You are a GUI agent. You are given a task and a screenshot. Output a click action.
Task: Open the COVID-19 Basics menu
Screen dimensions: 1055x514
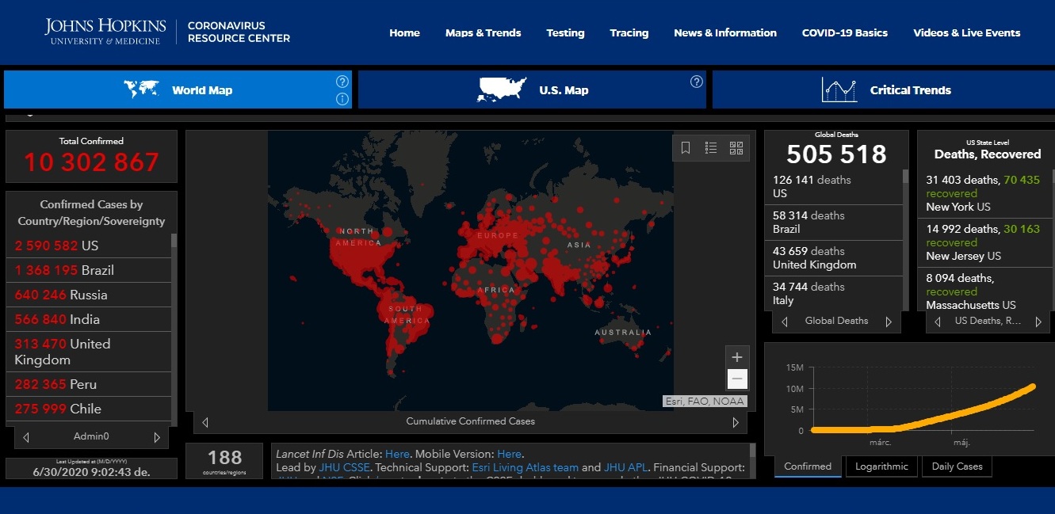click(x=845, y=32)
